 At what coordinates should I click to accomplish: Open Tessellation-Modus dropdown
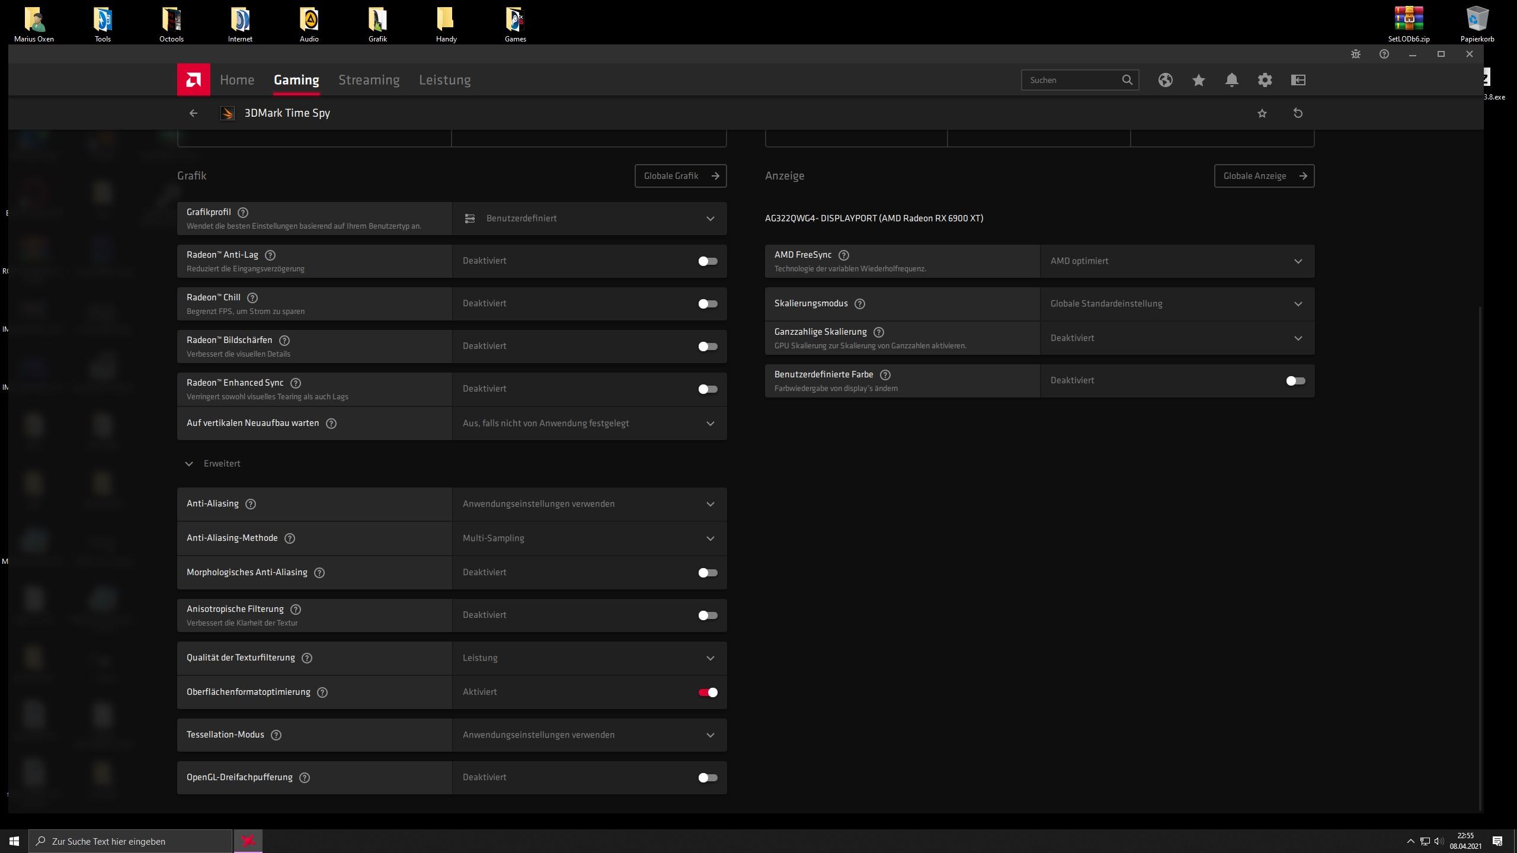(x=590, y=735)
